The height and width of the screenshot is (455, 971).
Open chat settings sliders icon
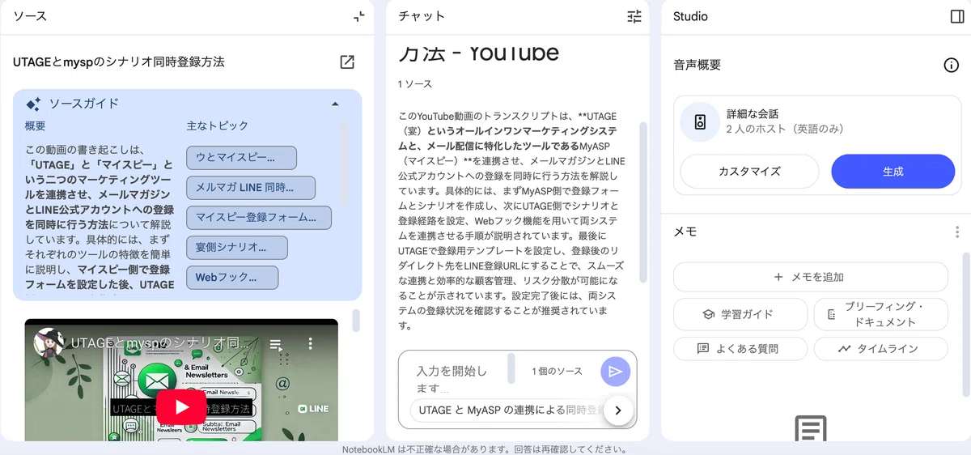(x=634, y=16)
